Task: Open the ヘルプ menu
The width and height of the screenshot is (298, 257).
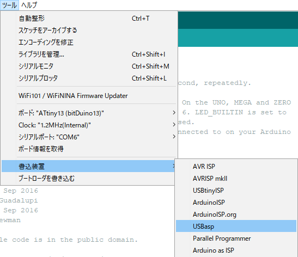Action: click(x=29, y=5)
